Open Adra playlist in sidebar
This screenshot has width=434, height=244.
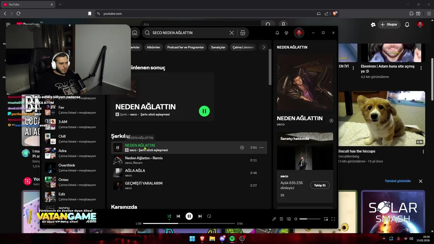[73, 153]
